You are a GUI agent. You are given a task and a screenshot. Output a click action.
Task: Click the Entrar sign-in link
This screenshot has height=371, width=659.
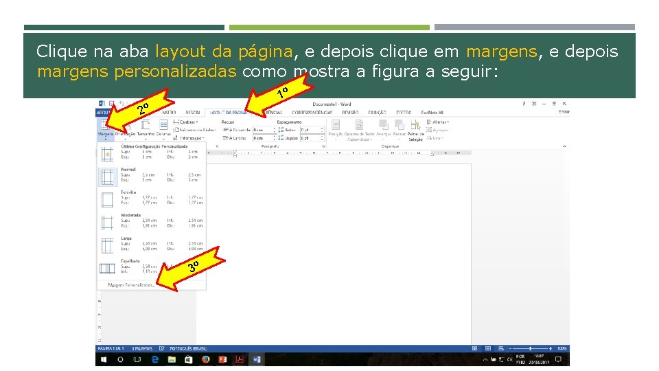[x=564, y=112]
